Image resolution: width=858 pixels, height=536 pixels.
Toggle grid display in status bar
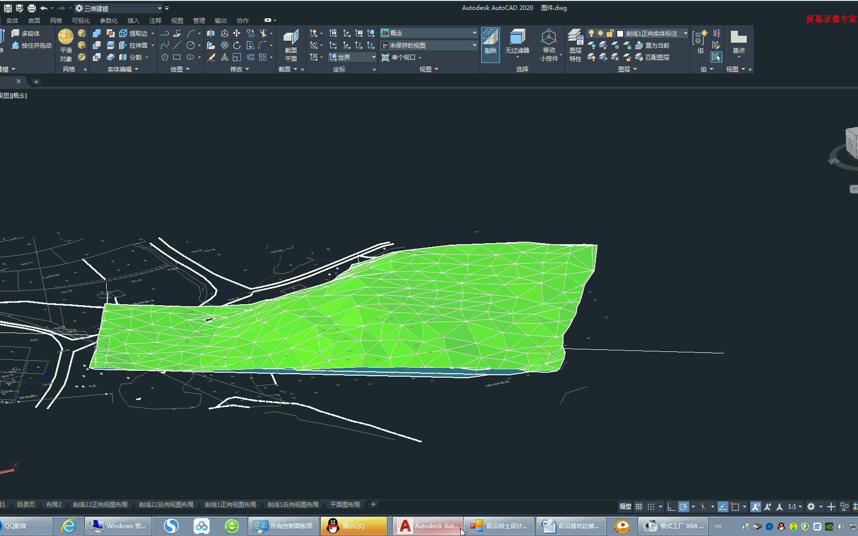[639, 507]
